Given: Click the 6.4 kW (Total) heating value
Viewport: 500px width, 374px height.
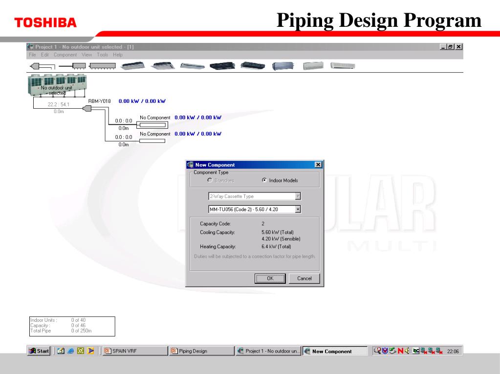Looking at the screenshot, I should (276, 246).
